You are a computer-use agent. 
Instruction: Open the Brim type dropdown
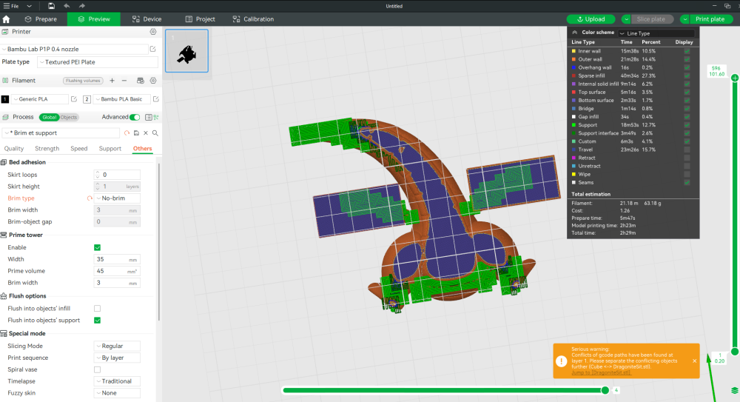(117, 198)
